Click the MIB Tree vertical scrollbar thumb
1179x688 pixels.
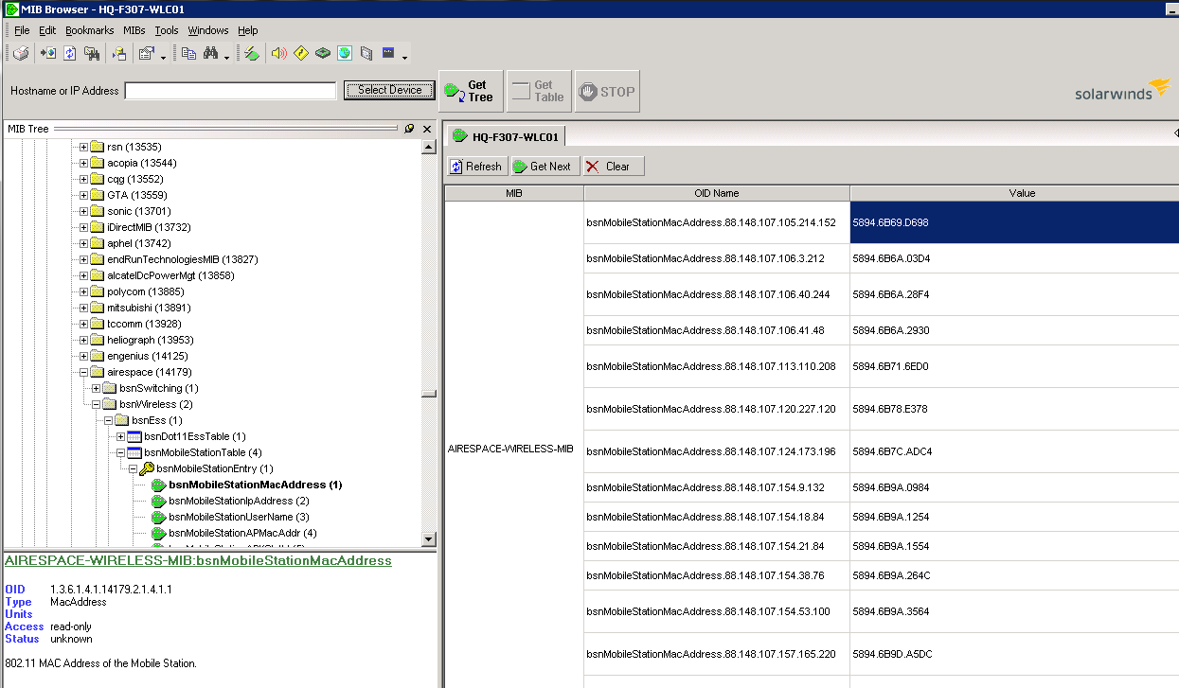(x=429, y=394)
